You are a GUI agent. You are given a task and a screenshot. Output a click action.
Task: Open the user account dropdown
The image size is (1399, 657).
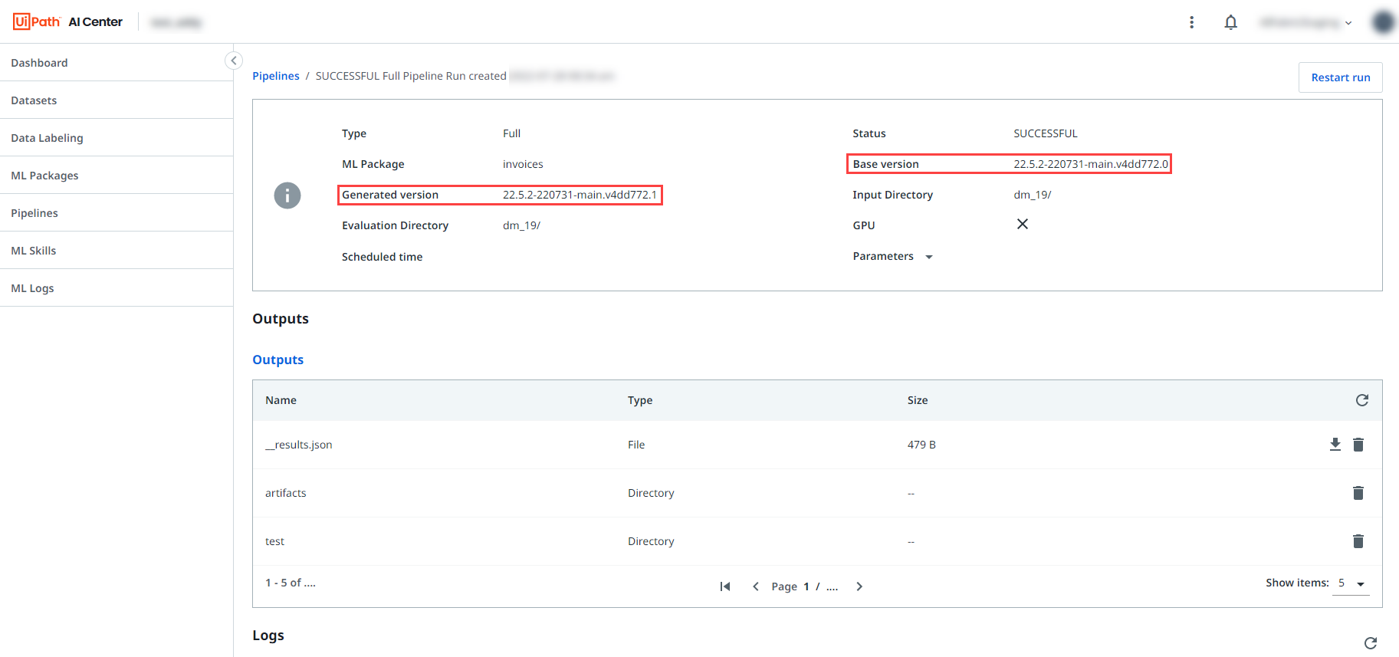click(x=1306, y=22)
